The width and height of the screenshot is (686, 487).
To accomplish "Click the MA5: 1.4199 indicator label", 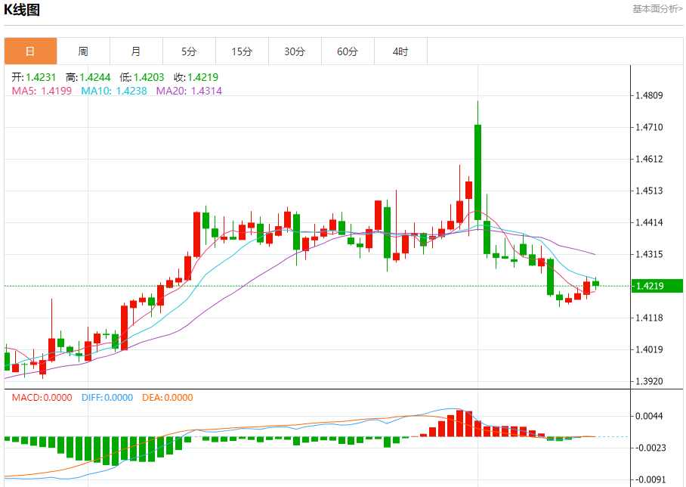I will [x=42, y=91].
